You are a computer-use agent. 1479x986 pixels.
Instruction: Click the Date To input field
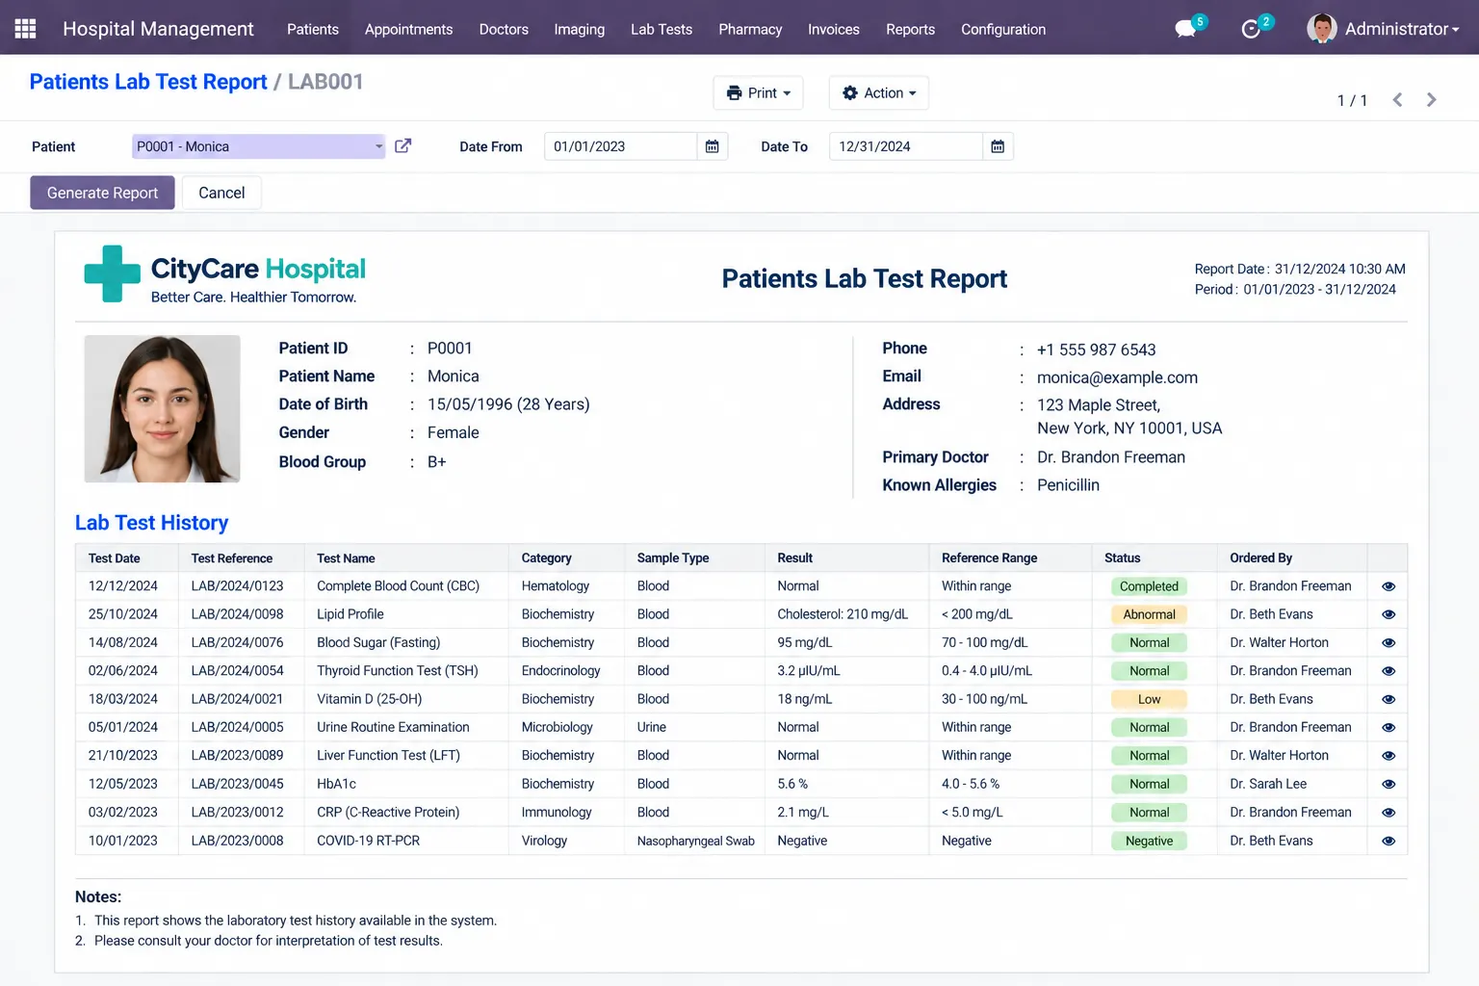click(x=905, y=146)
